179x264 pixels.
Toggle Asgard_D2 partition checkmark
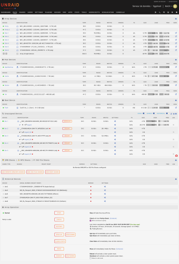click(20, 147)
